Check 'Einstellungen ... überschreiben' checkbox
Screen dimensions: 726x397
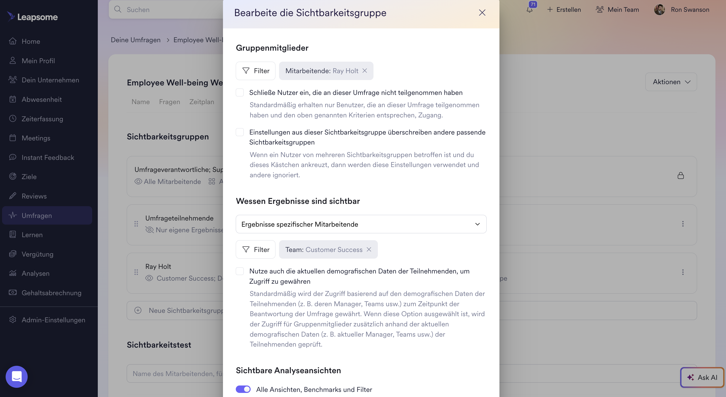coord(240,132)
